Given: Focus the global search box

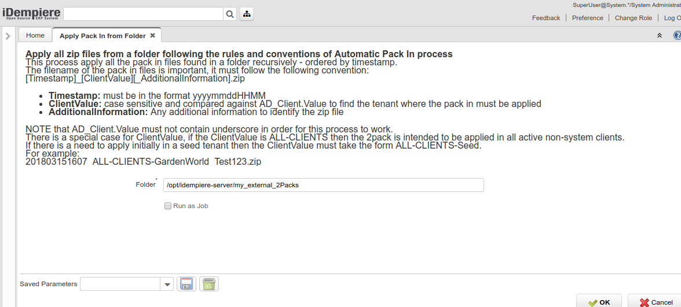Looking at the screenshot, I should click(143, 14).
